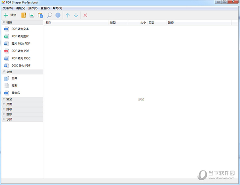
Task: Click the PDF 转为文本 icon
Action: click(6, 29)
